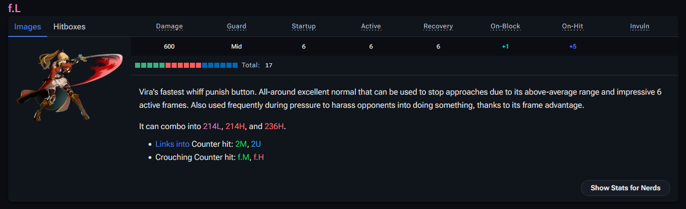Click the Guard column header
Image resolution: width=686 pixels, height=209 pixels.
click(x=237, y=26)
